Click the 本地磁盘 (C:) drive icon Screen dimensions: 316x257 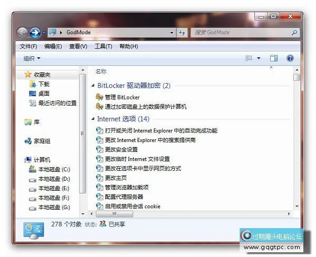coord(33,169)
